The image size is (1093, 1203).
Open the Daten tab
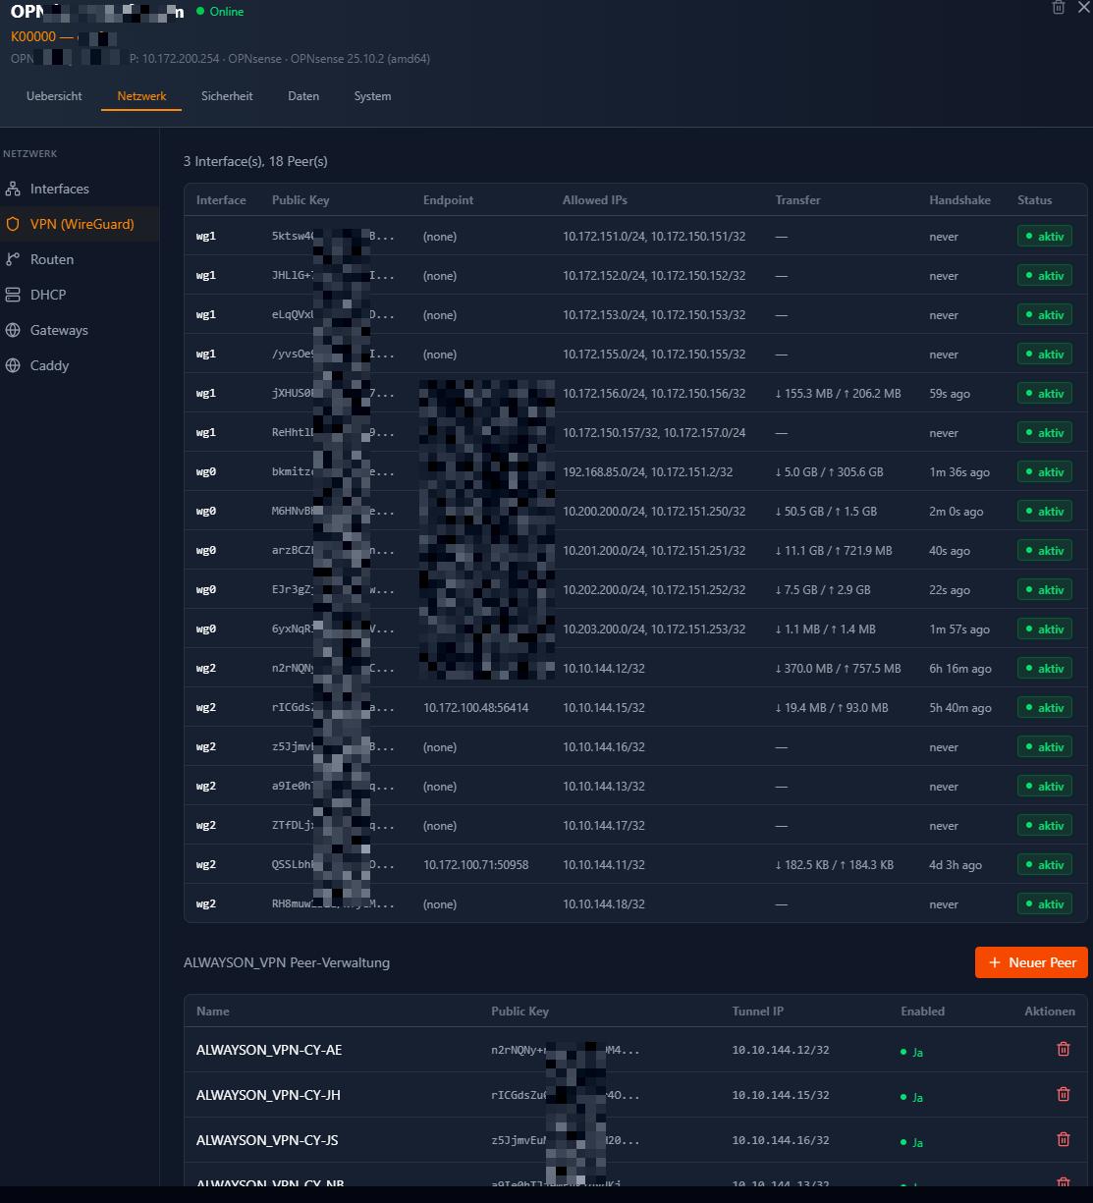303,96
